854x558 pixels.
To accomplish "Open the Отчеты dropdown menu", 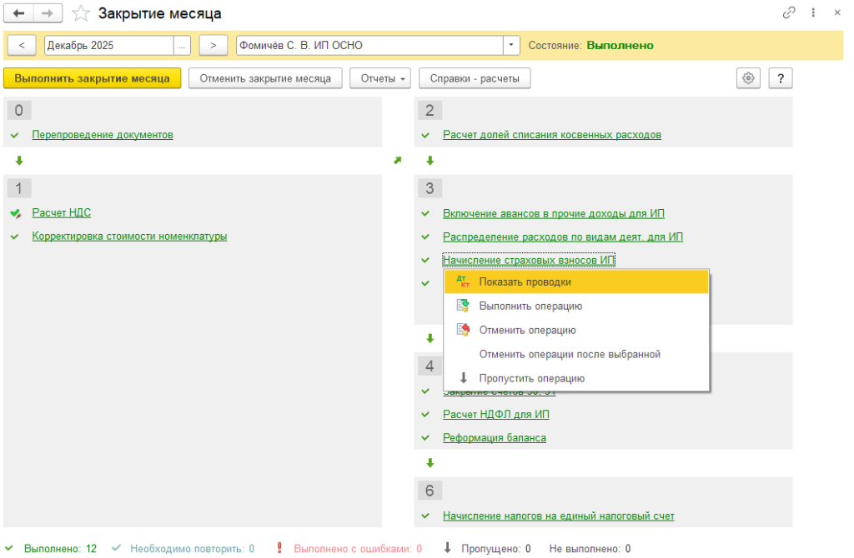I will coord(380,78).
